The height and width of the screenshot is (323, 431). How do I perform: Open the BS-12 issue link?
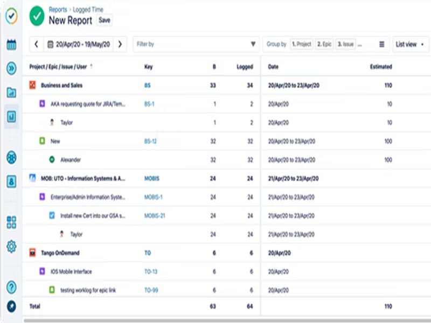click(x=150, y=142)
